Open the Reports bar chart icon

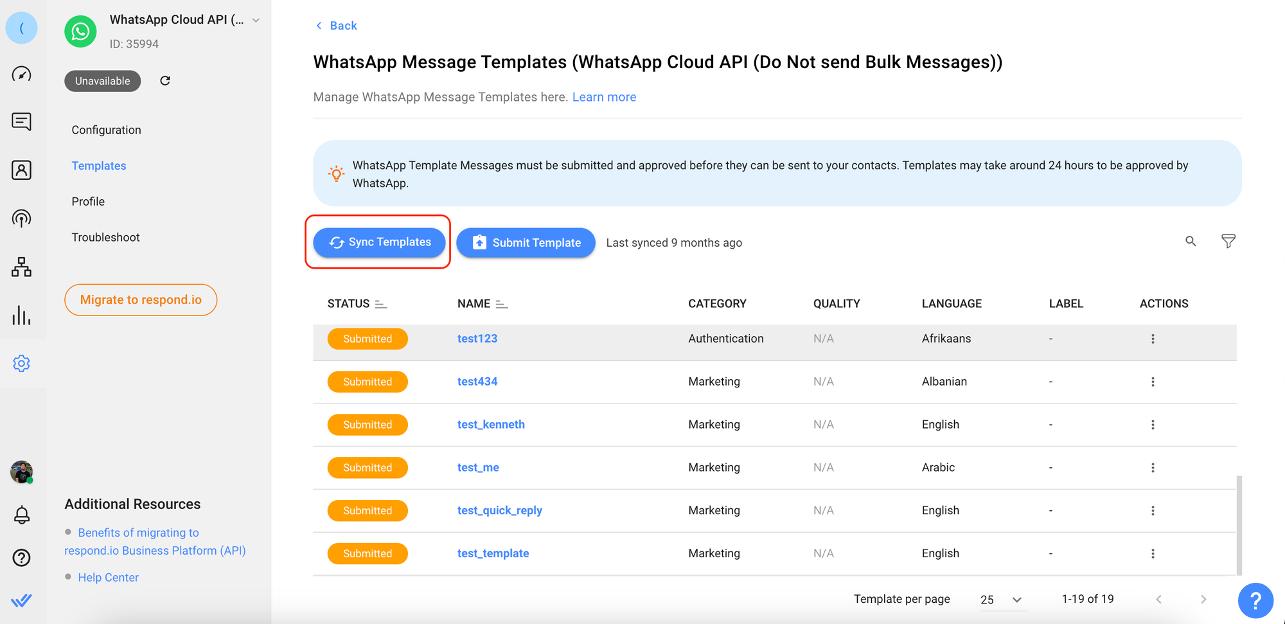click(x=21, y=316)
